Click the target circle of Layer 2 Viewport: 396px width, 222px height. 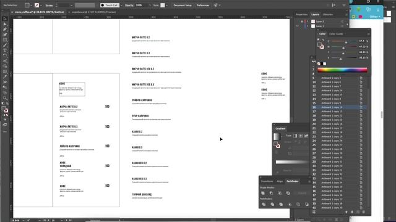tap(342, 22)
